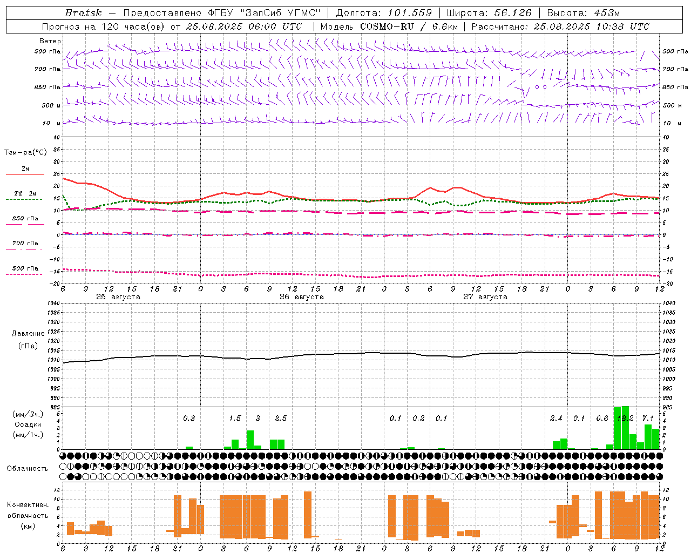This screenshot has width=691, height=553.
Task: Click the "Модель COSMO-RU / 6.6км" text
Action: coord(389,26)
